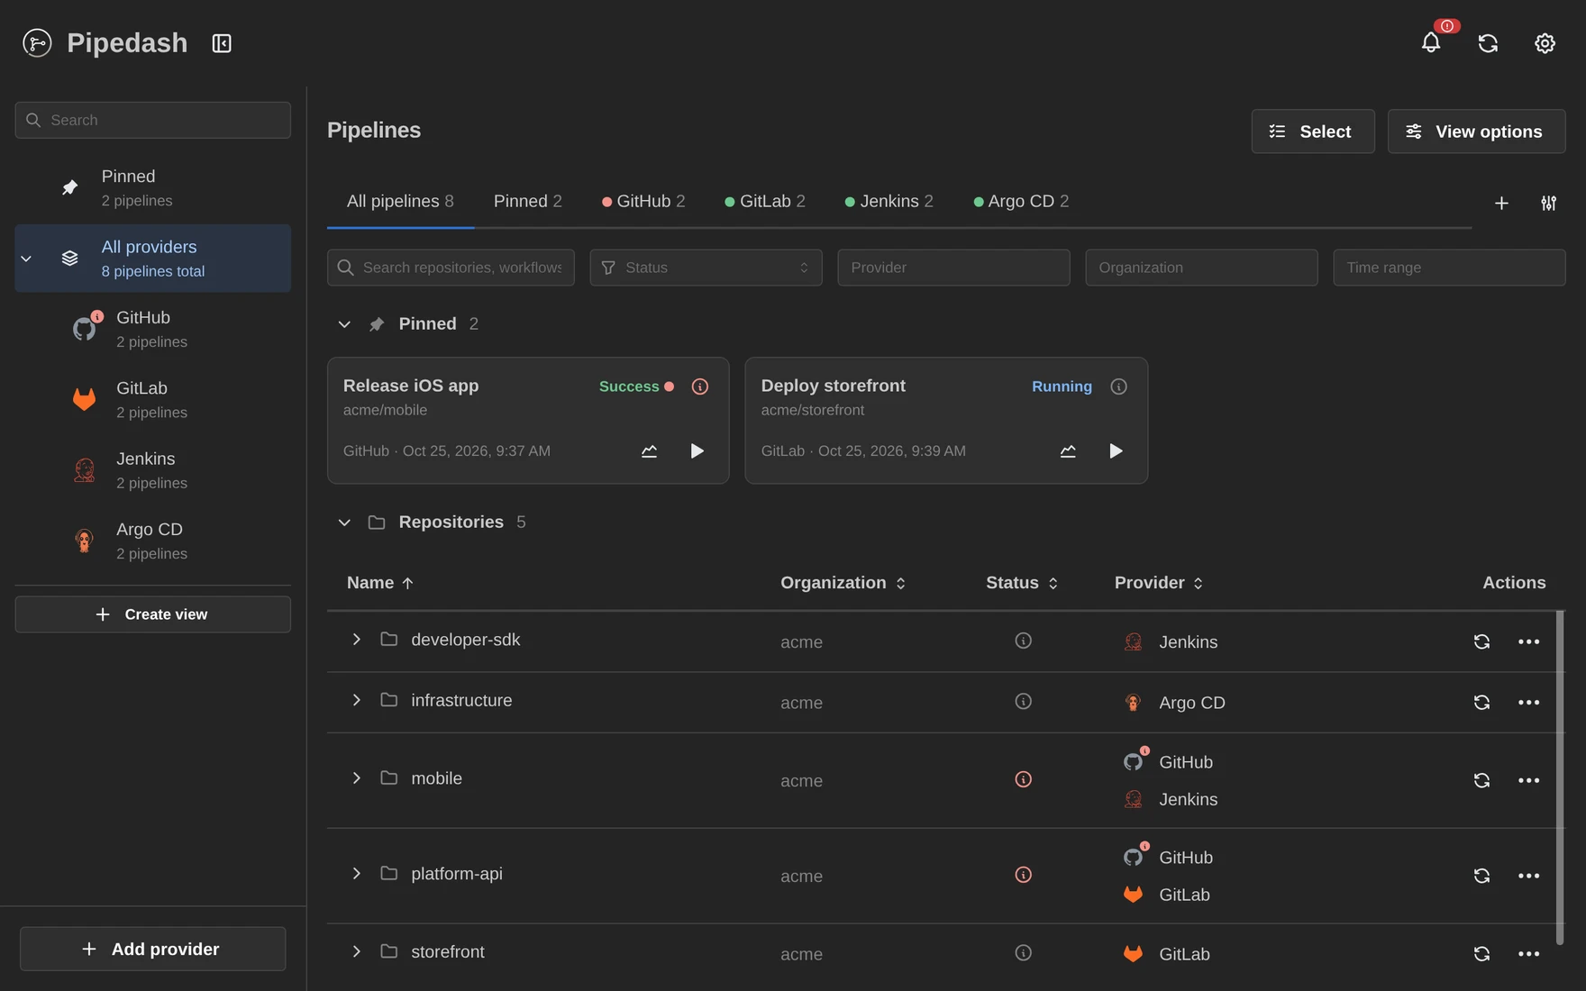Expand the infrastructure row

tap(356, 700)
